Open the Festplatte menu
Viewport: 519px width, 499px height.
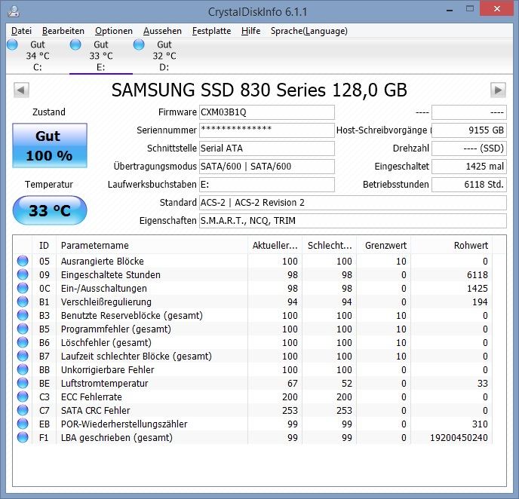coord(211,31)
